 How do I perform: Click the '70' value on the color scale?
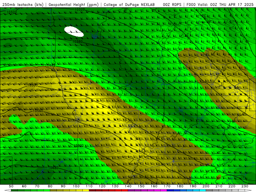[37, 186]
